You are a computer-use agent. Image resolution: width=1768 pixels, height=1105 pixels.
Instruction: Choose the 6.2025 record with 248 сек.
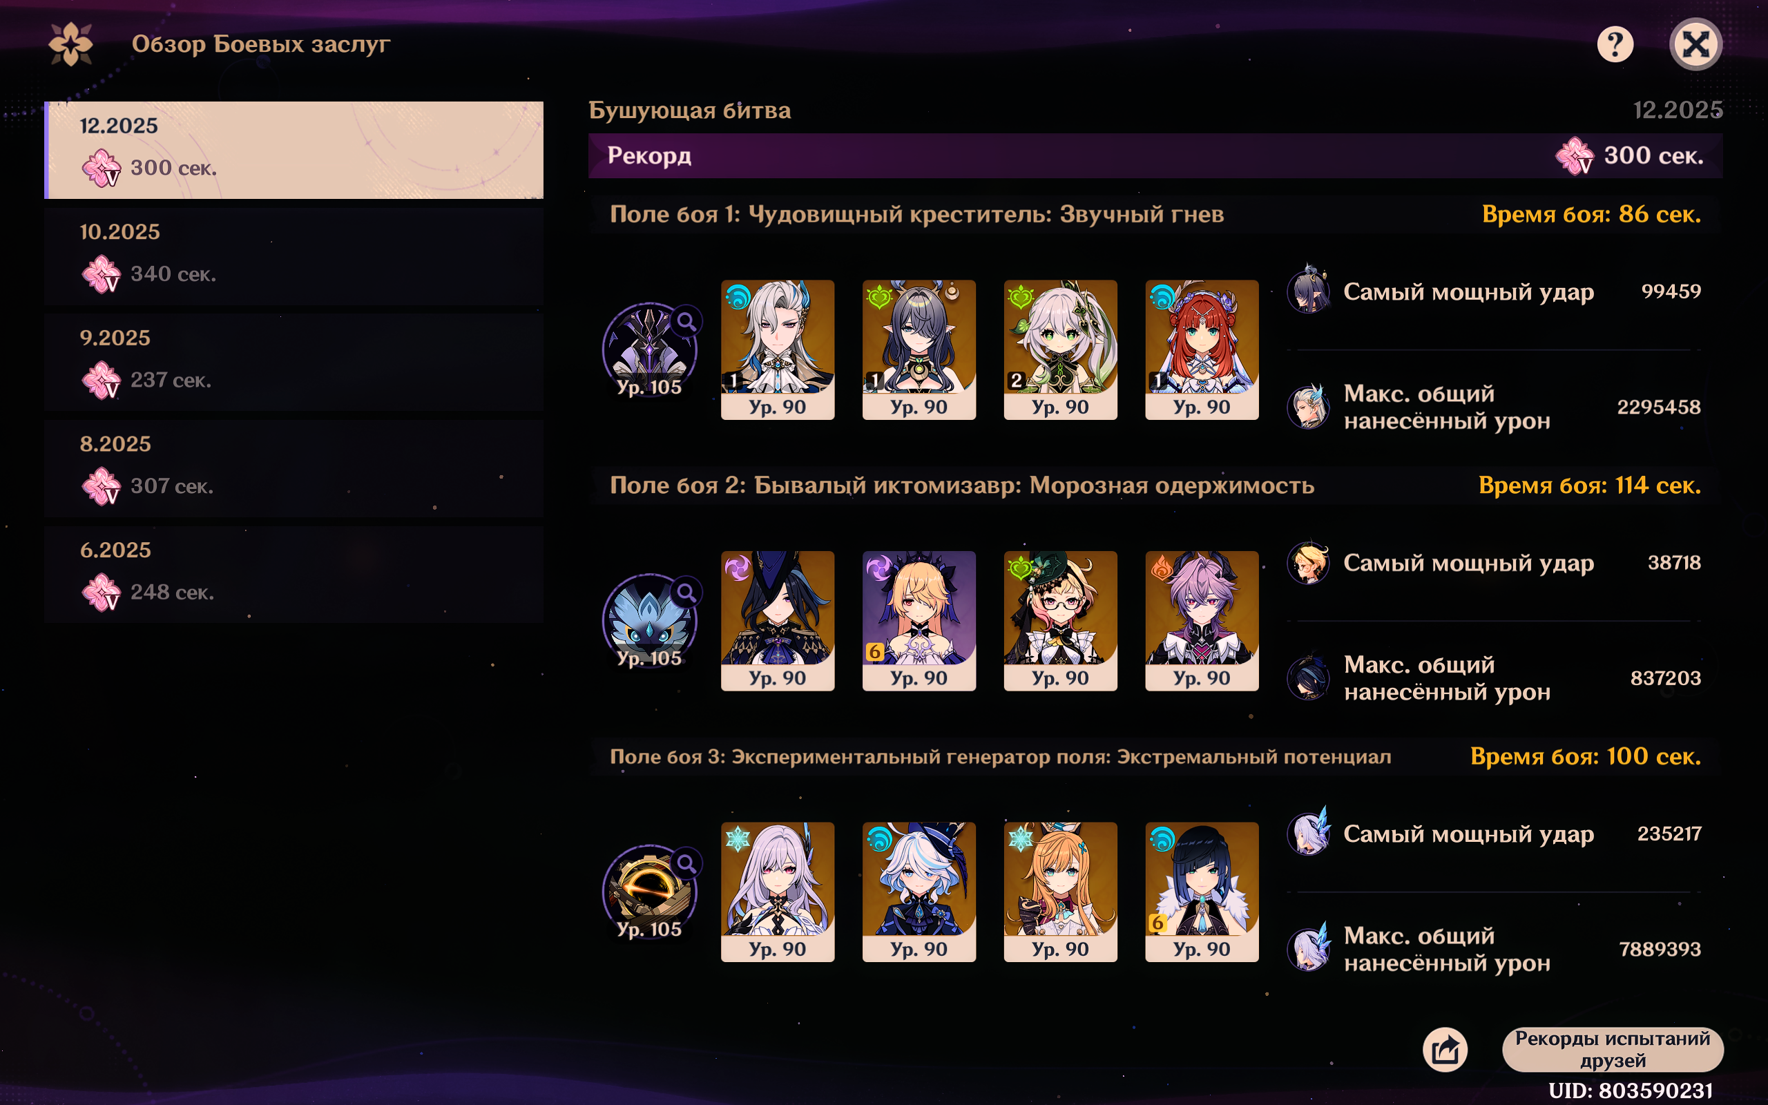click(x=294, y=575)
